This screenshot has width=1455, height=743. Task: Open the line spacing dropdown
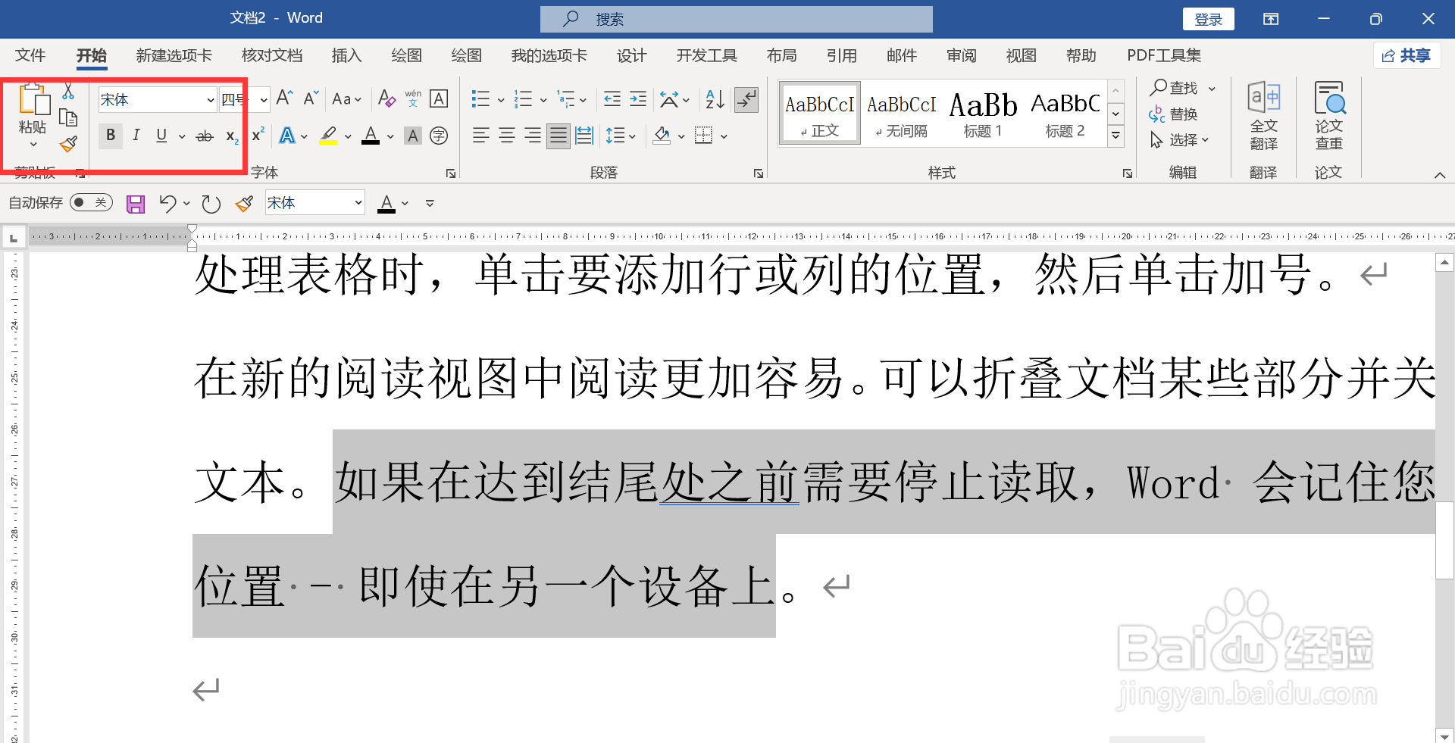click(x=621, y=136)
